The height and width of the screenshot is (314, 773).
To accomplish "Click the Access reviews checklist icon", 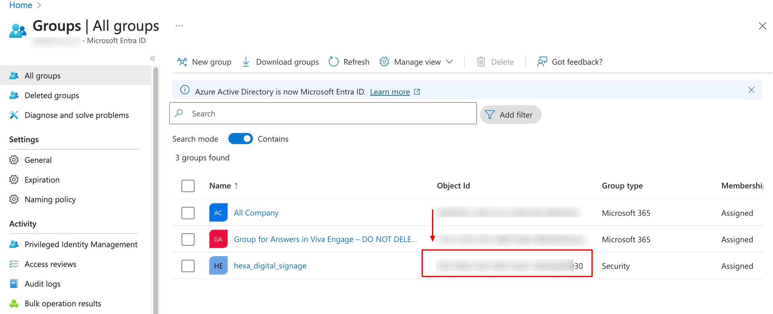I will [14, 264].
